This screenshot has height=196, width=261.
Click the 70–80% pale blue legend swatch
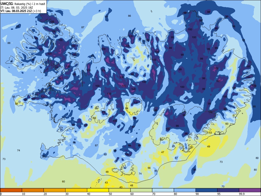(163, 190)
